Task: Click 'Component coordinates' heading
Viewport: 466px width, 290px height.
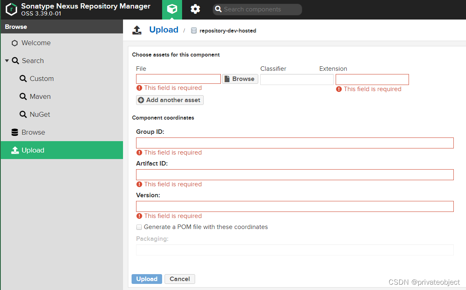Action: point(163,118)
